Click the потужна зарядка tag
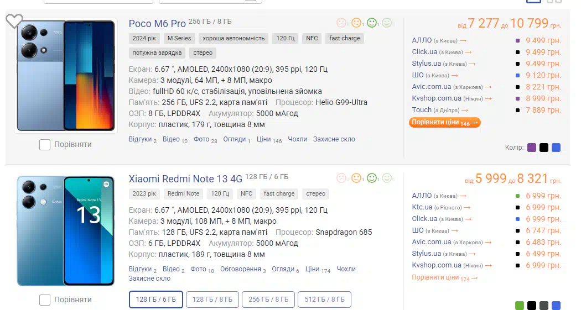 [157, 53]
